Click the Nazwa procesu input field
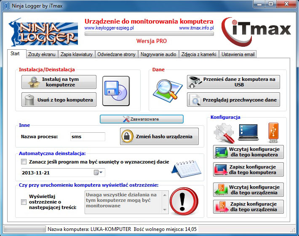This screenshot has height=236, width=299. pos(88,137)
